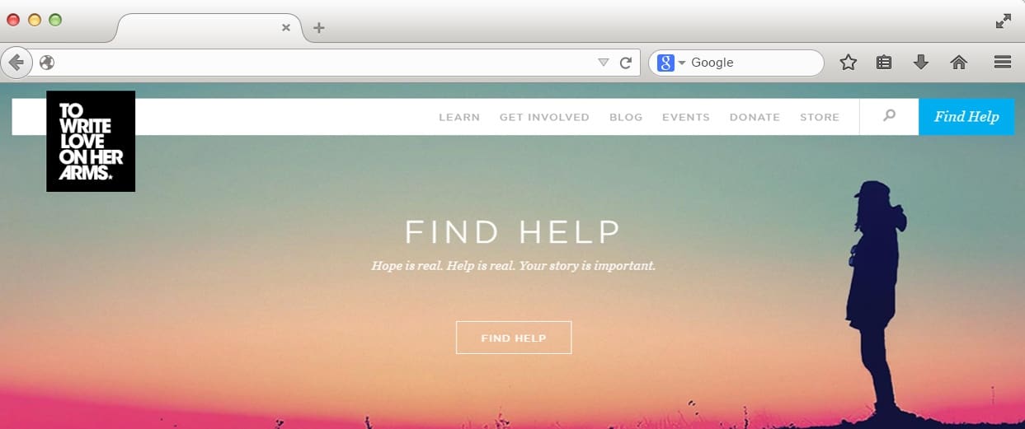1025x429 pixels.
Task: Visit the BLOG link
Action: [626, 117]
